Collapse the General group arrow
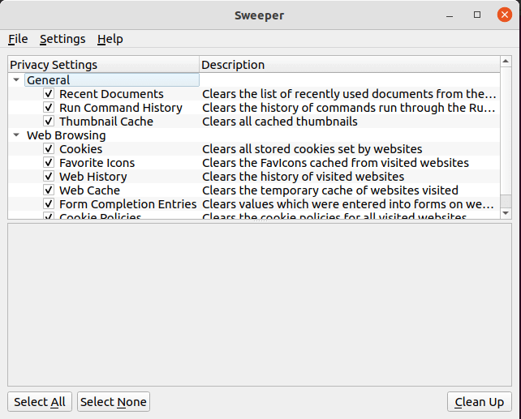 tap(16, 80)
